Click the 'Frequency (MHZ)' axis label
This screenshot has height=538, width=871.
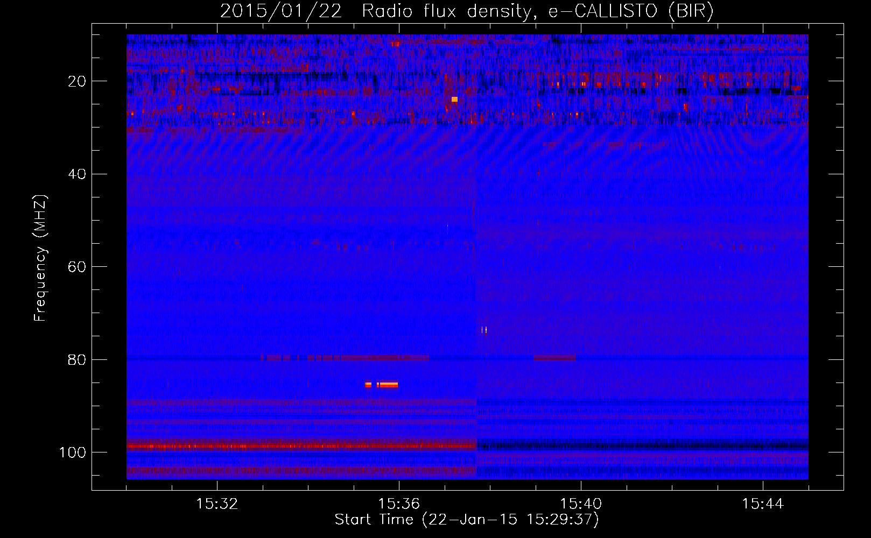[40, 258]
